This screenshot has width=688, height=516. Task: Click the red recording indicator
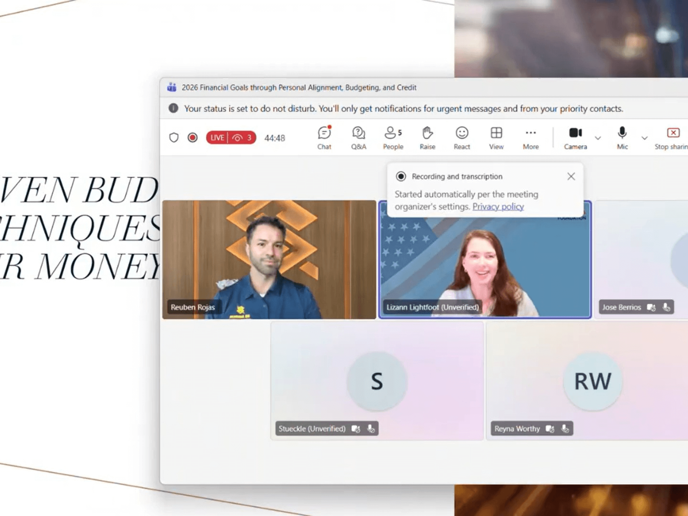192,138
